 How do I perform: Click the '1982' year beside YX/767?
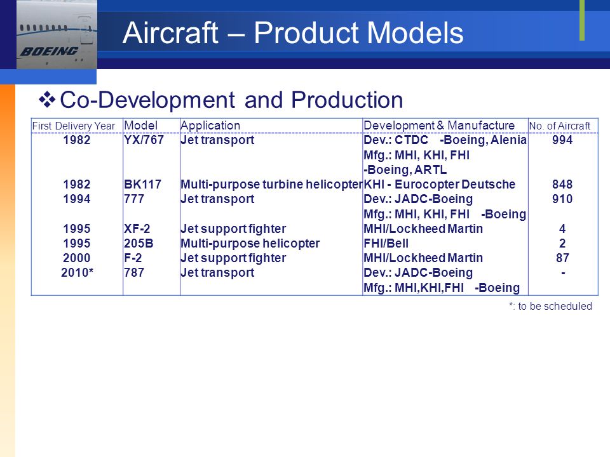point(77,140)
